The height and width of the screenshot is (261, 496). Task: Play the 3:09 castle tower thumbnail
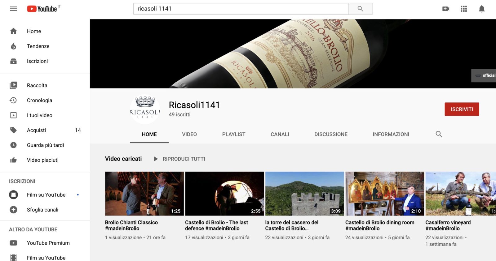305,194
